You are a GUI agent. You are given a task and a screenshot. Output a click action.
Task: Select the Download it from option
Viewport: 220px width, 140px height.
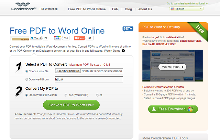point(27,79)
